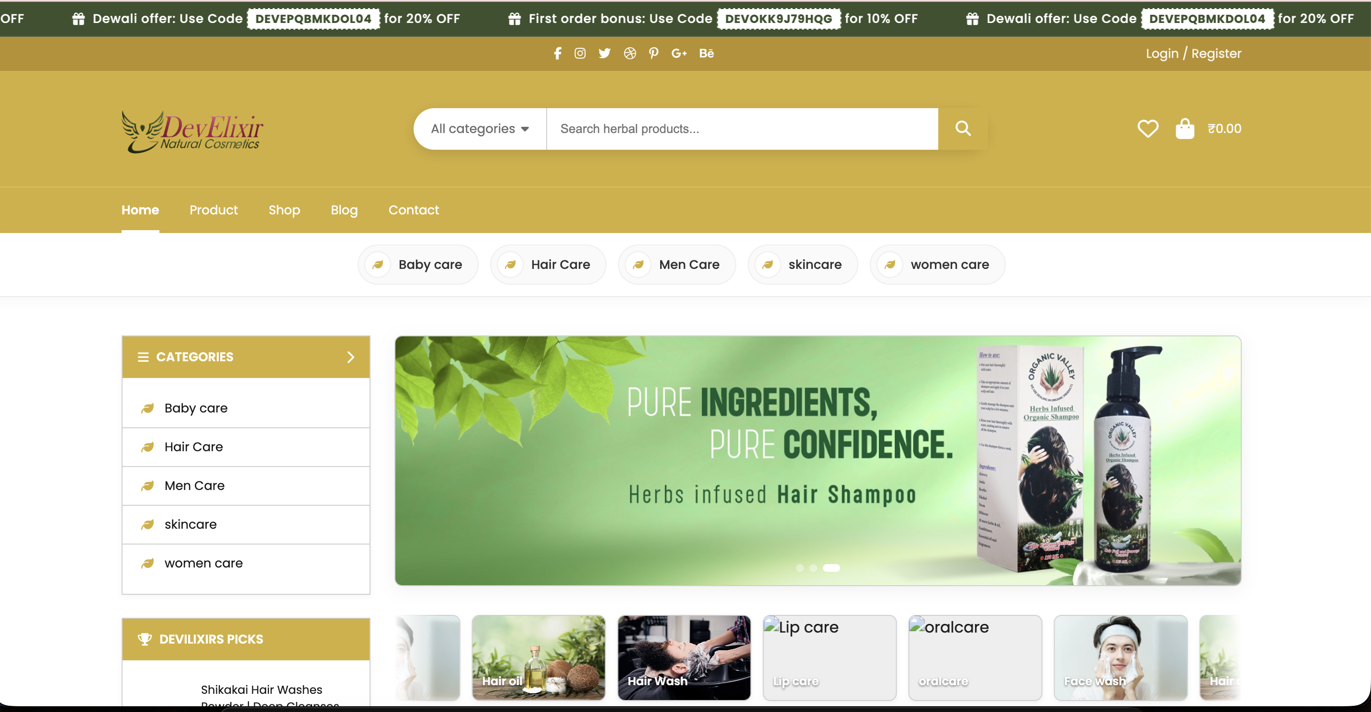The image size is (1371, 712).
Task: Click the Behance icon
Action: pyautogui.click(x=706, y=53)
